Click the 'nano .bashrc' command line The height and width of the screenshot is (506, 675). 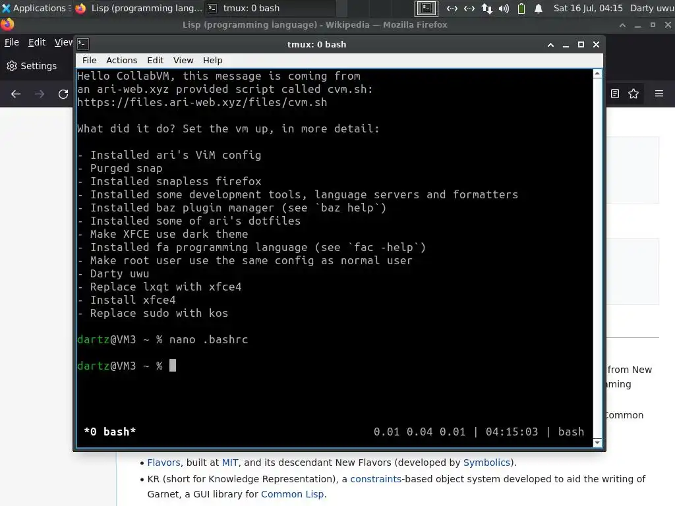click(x=208, y=339)
